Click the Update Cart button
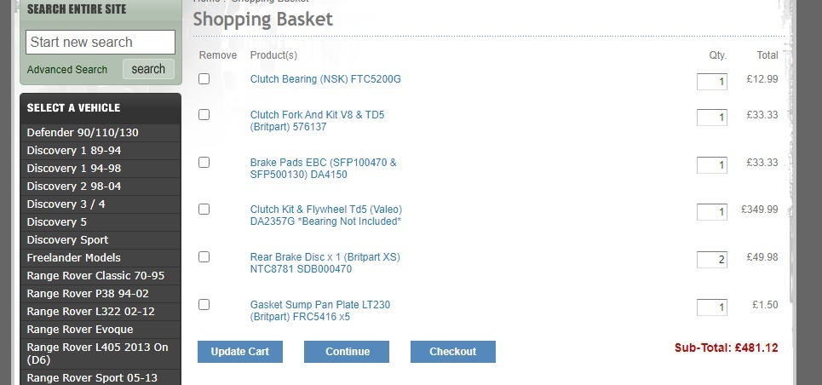The image size is (822, 385). [x=239, y=352]
